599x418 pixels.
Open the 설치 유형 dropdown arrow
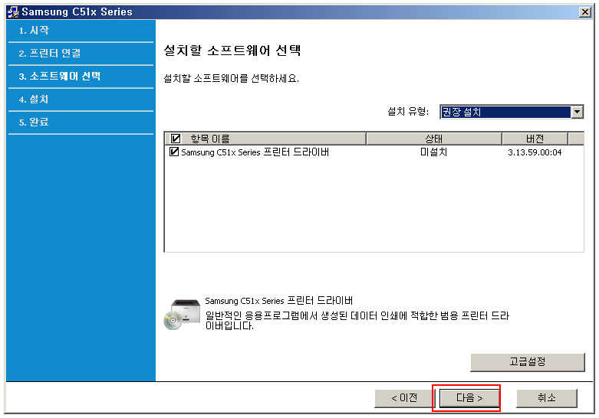click(578, 112)
